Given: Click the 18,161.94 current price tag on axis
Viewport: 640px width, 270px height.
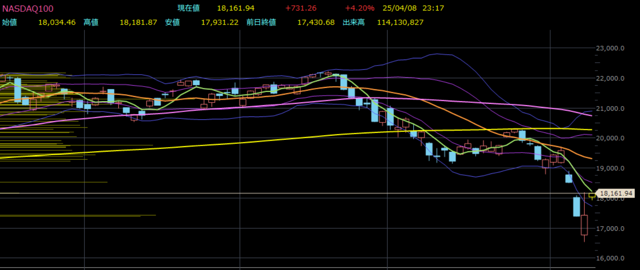Looking at the screenshot, I should pyautogui.click(x=615, y=194).
